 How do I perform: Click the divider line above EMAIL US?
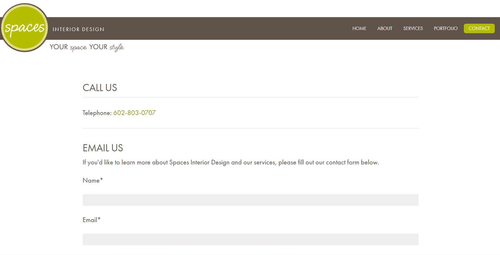(250, 128)
